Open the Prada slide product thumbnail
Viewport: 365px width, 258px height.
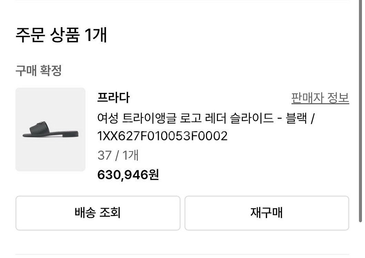[x=50, y=129]
